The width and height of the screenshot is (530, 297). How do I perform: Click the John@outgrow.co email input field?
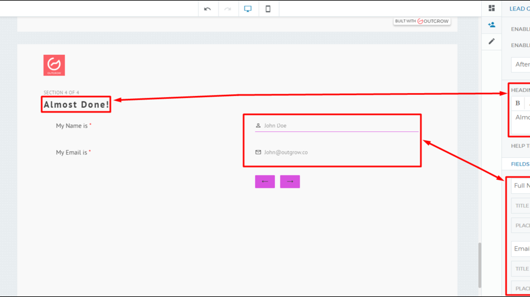click(x=339, y=152)
